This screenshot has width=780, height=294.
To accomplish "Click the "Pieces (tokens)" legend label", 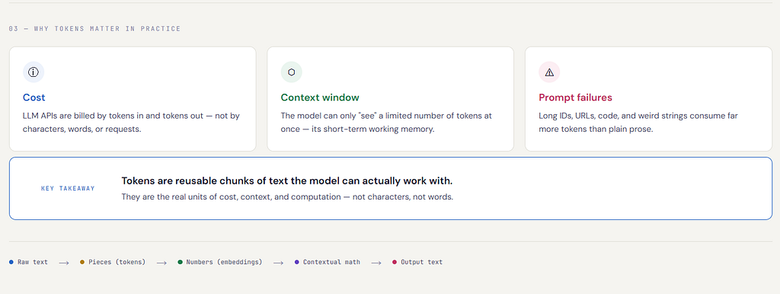I will 117,262.
